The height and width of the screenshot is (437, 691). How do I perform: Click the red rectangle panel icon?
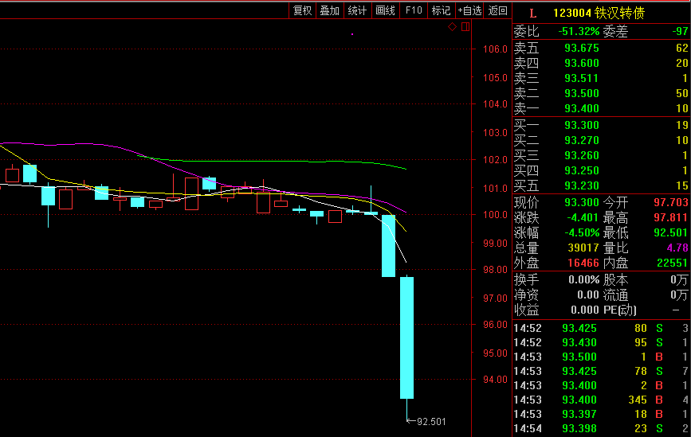point(465,27)
